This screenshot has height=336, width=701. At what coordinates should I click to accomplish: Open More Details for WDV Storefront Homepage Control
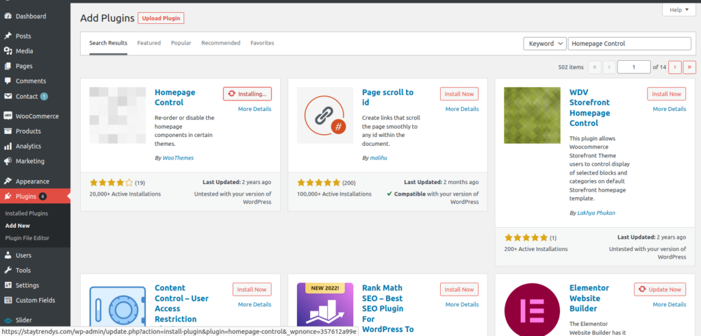point(669,109)
